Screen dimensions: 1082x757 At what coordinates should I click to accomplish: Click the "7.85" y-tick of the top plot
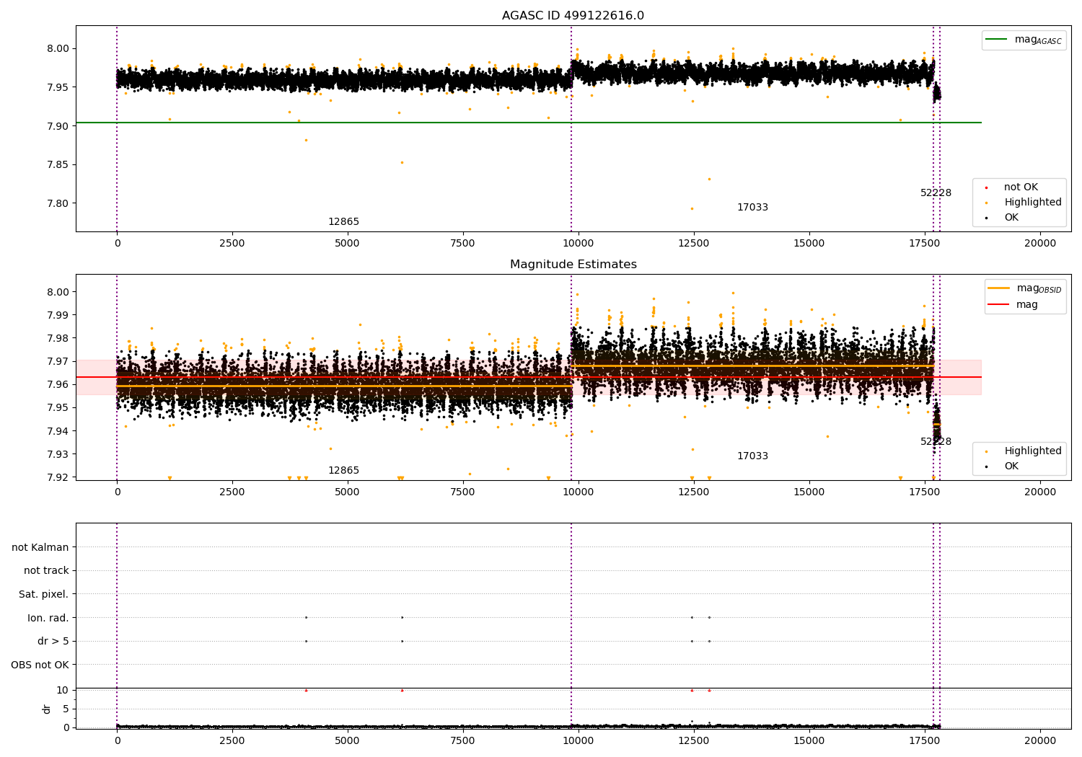pos(58,164)
